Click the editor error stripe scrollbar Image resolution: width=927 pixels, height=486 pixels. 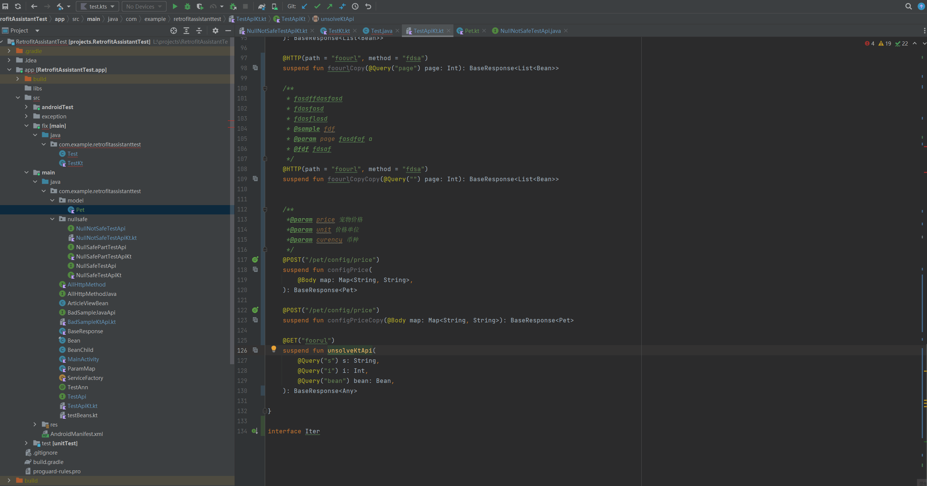click(x=924, y=261)
